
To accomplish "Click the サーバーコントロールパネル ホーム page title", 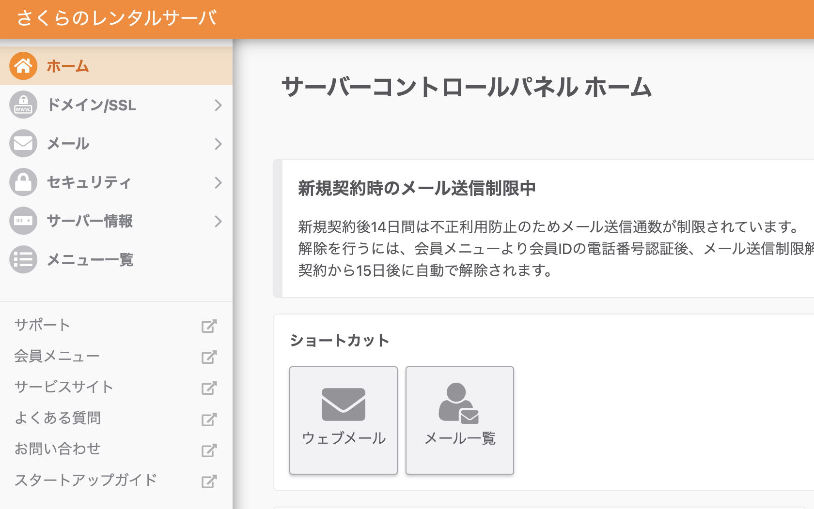I will 467,88.
